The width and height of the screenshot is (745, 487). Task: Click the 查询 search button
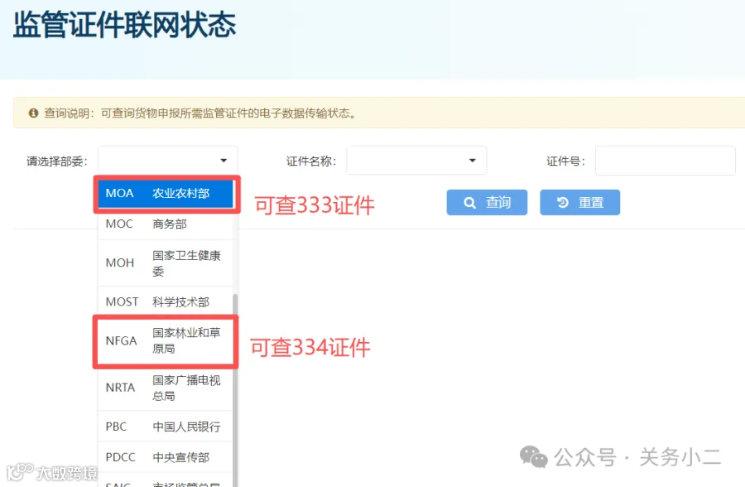point(487,203)
